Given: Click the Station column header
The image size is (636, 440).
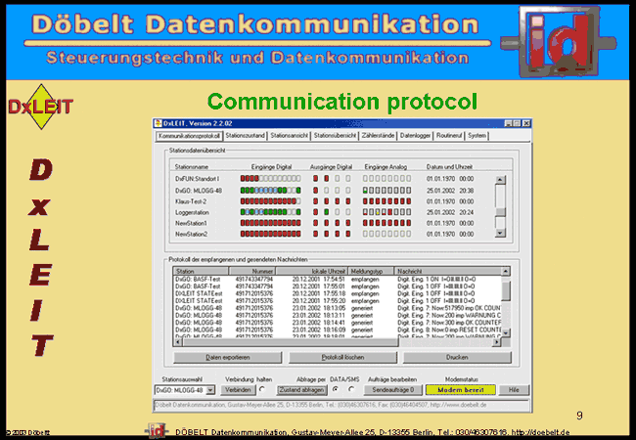Looking at the screenshot, I should (202, 271).
